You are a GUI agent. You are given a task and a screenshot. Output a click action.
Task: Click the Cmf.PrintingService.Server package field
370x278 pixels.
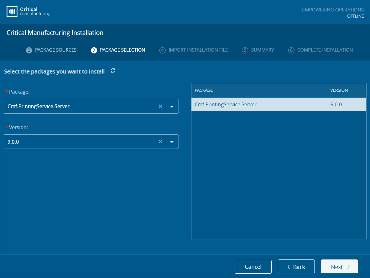84,106
